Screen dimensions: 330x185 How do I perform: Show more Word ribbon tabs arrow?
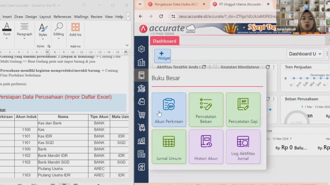tap(128, 17)
